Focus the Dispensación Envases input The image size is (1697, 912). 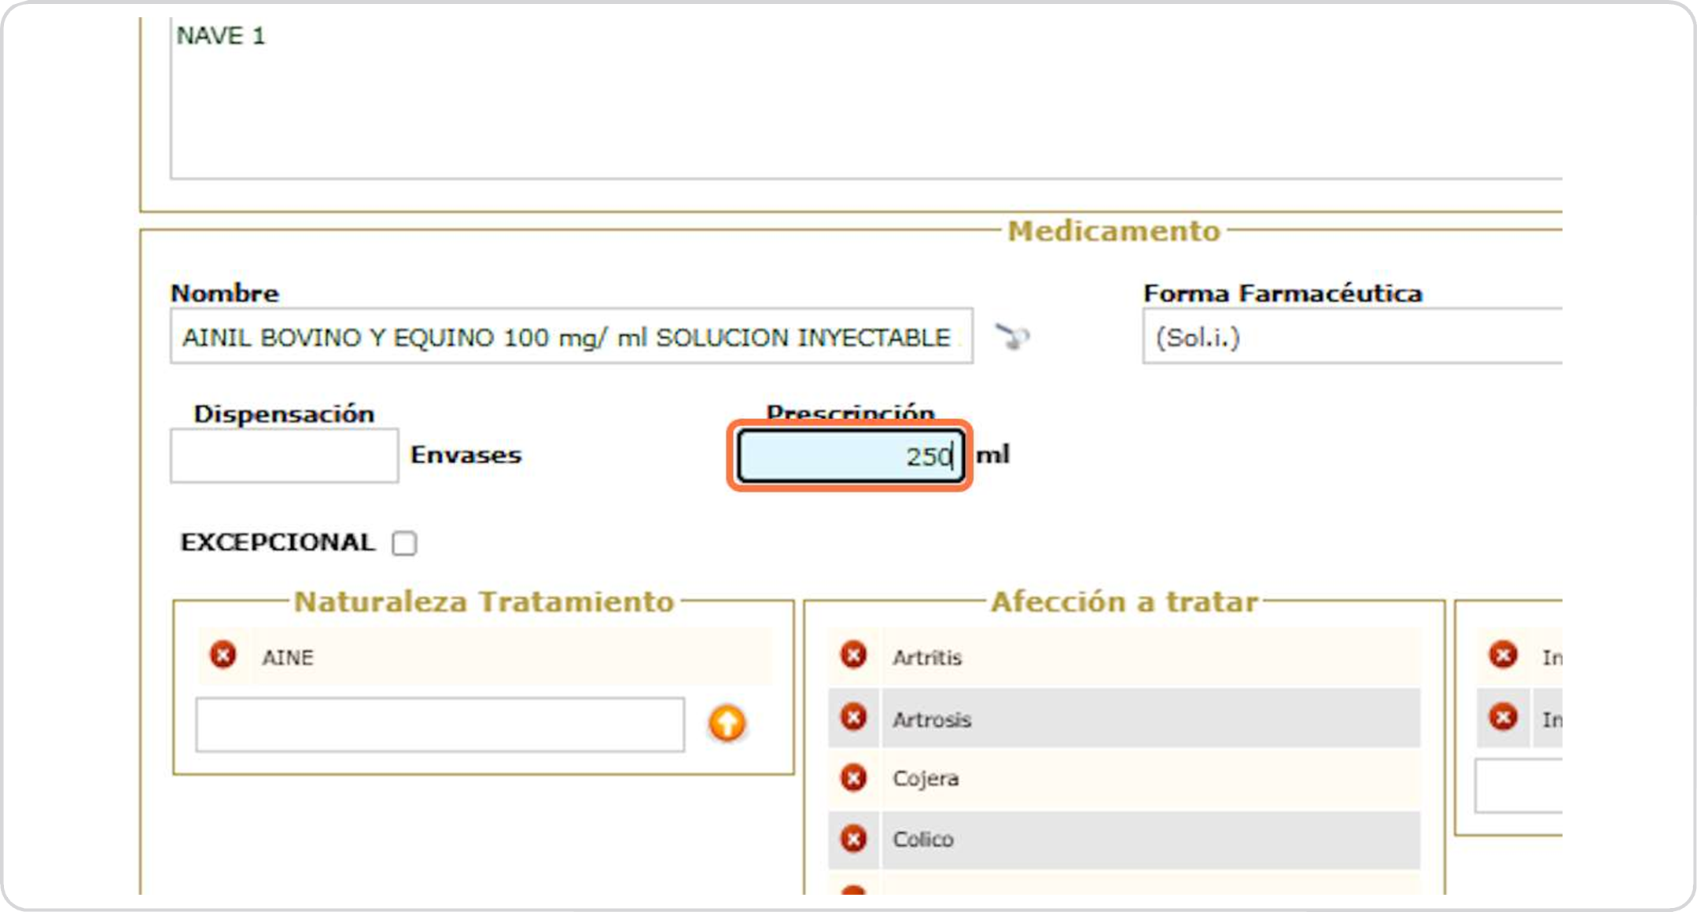point(284,455)
